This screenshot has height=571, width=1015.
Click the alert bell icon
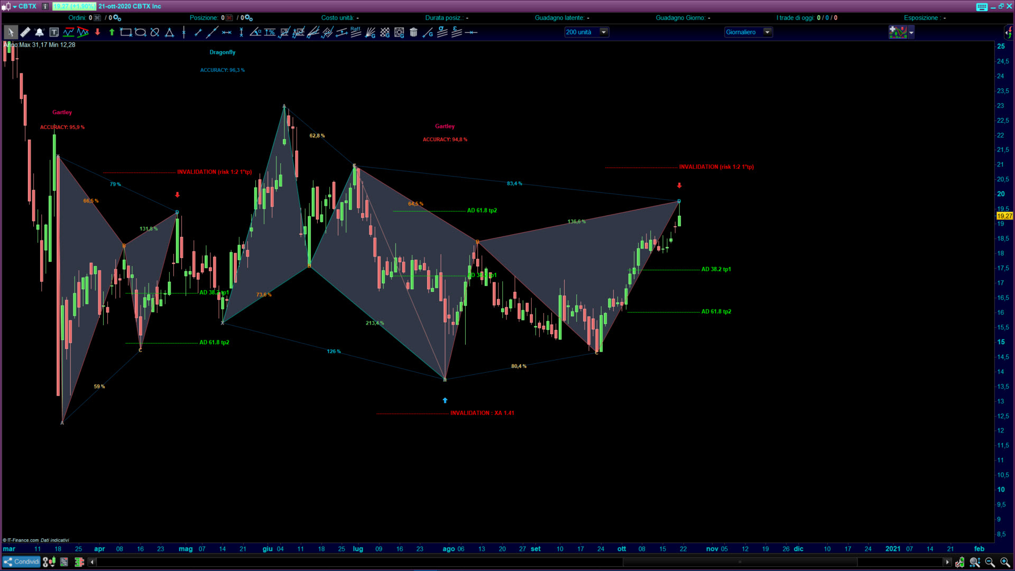click(x=39, y=32)
